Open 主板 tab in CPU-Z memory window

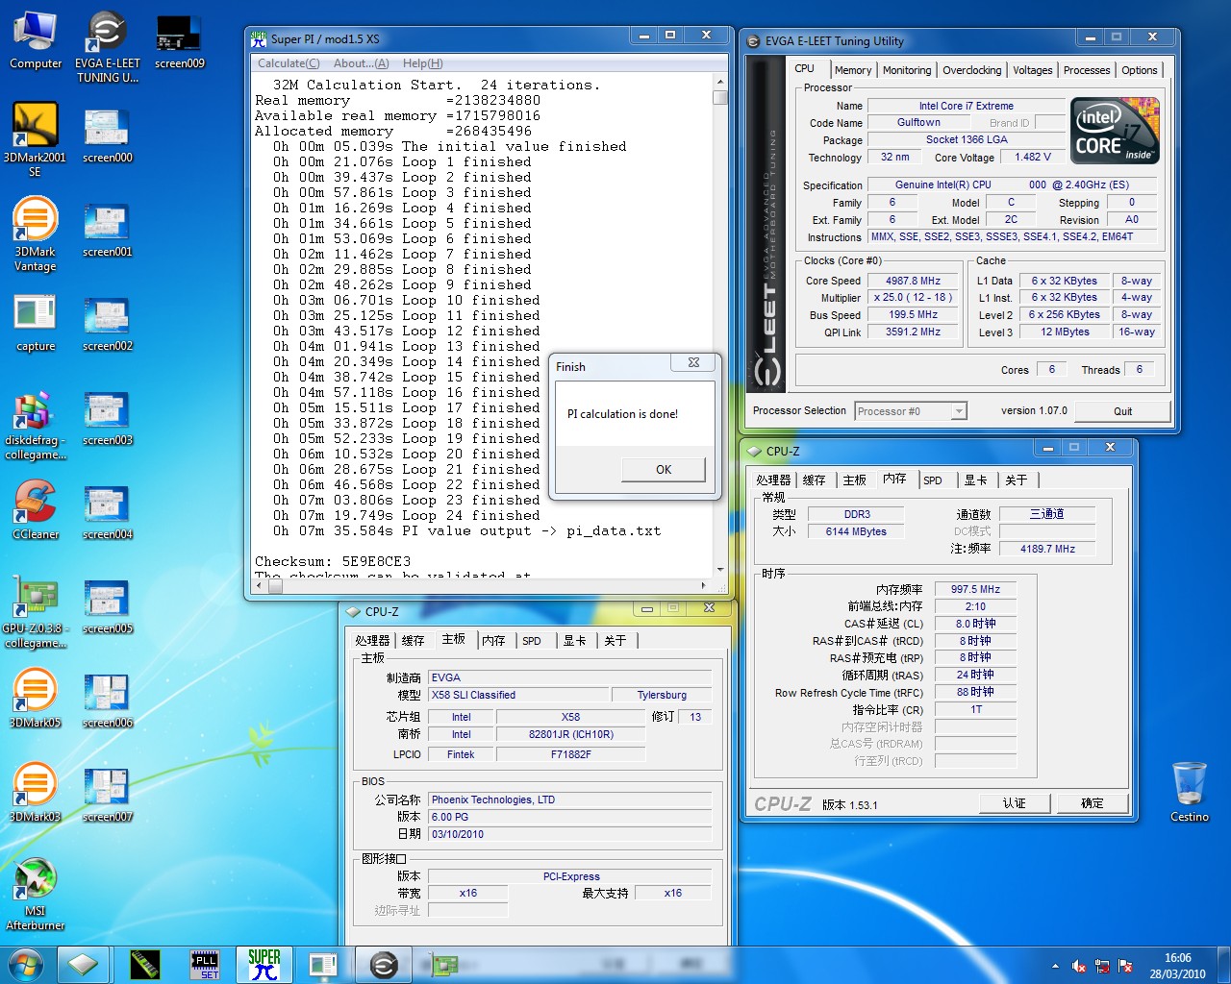tap(854, 480)
